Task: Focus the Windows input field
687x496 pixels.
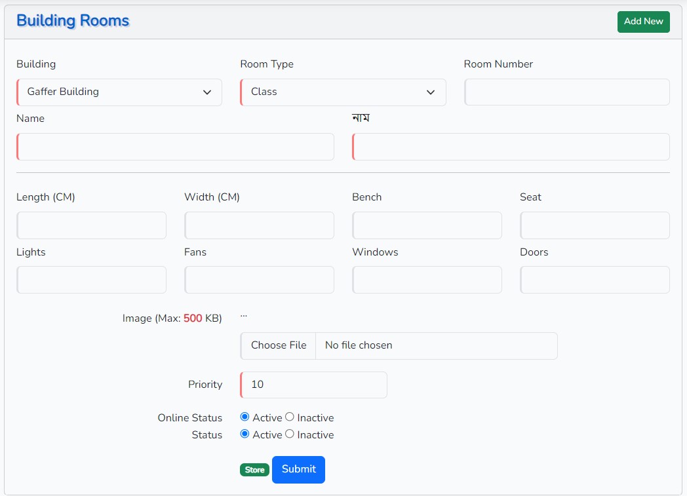Action: [x=427, y=280]
